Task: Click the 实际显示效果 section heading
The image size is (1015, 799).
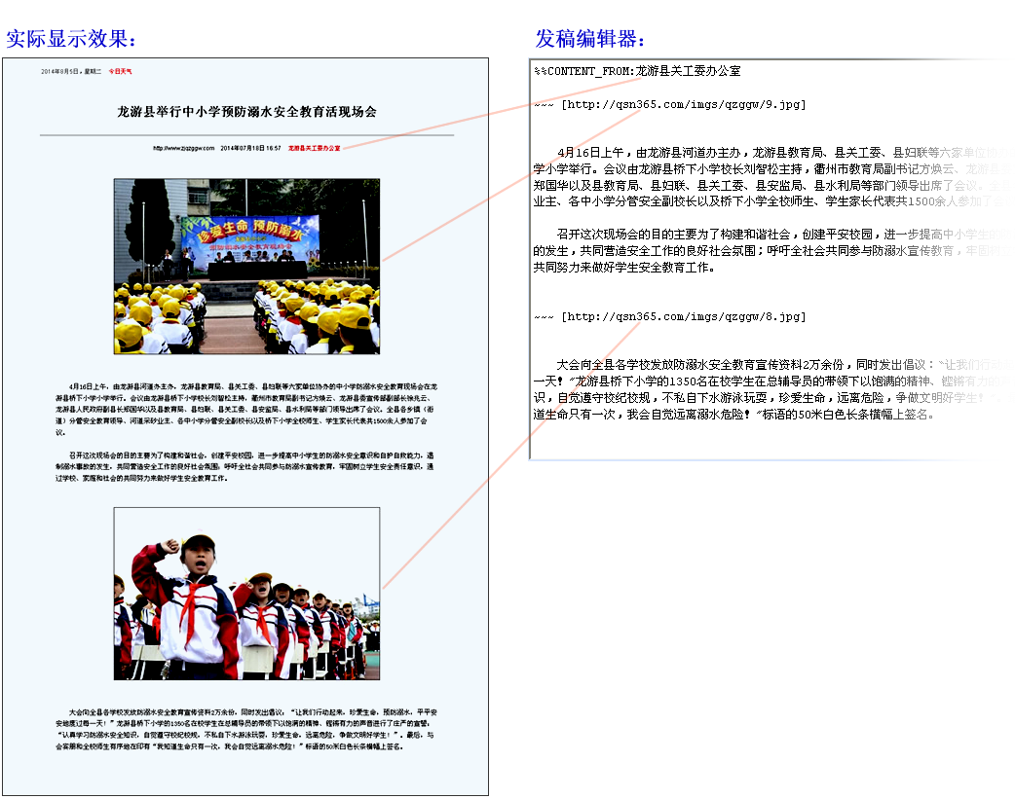Action: 71,39
